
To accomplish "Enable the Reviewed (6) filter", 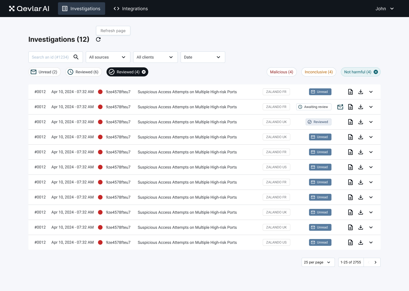I will 84,72.
